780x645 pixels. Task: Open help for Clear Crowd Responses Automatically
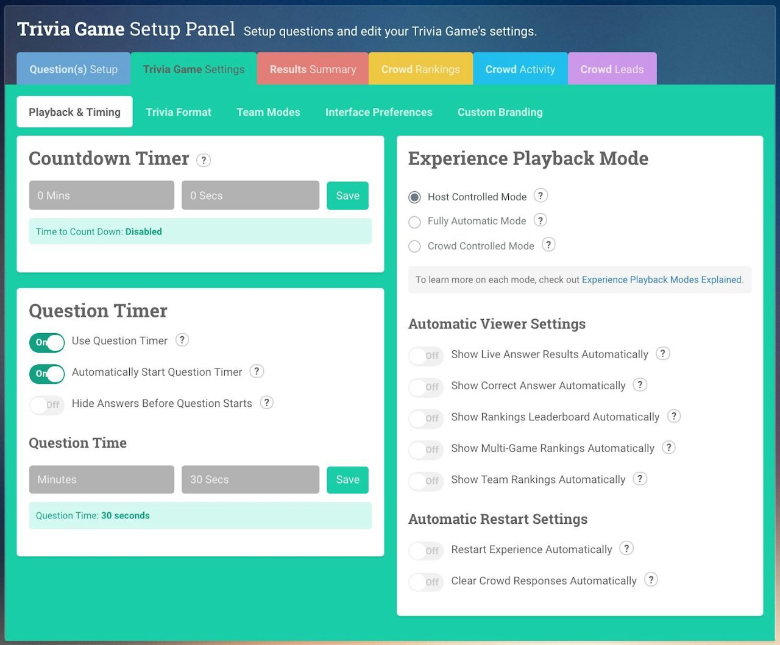click(x=651, y=580)
